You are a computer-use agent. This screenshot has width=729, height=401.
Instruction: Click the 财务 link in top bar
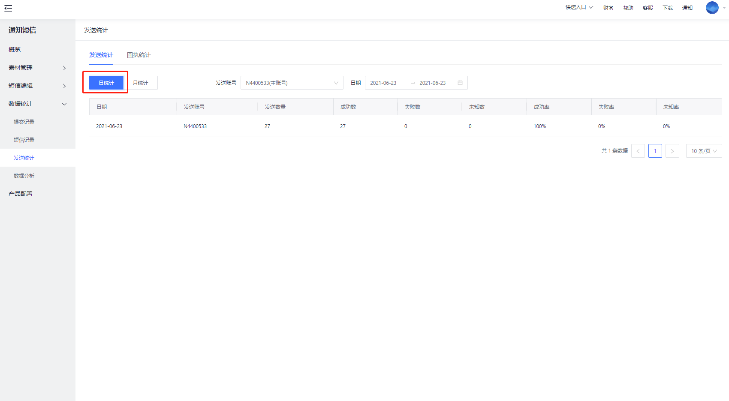tap(608, 8)
